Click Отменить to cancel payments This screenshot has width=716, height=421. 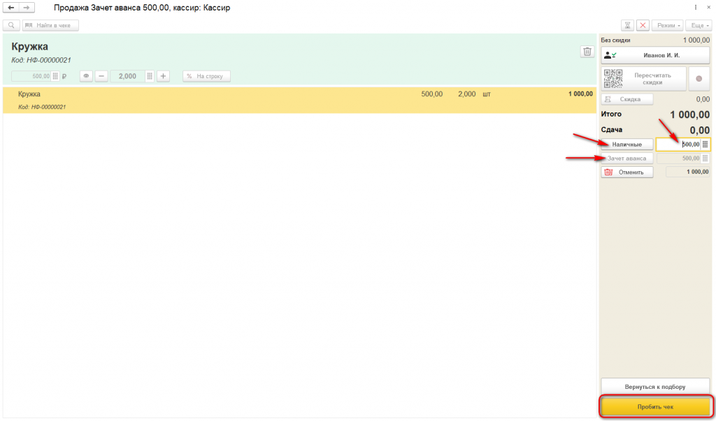[627, 172]
